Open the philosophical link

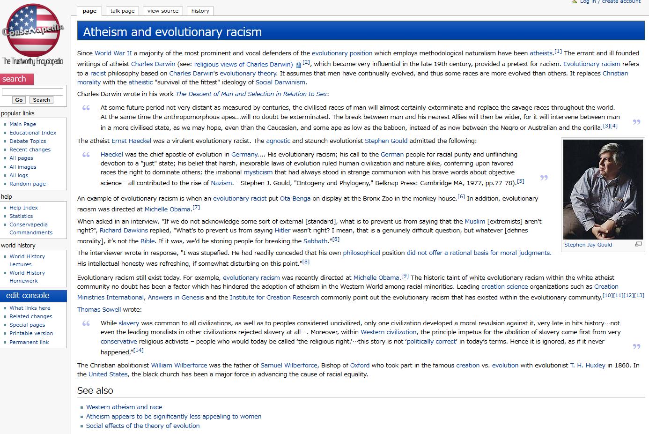coord(361,253)
